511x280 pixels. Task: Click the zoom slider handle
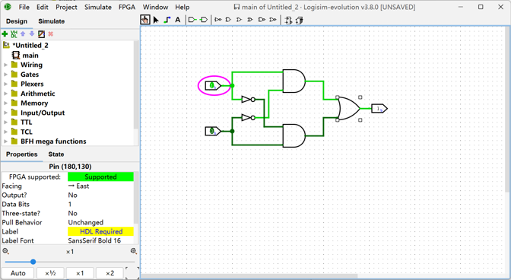(33, 262)
